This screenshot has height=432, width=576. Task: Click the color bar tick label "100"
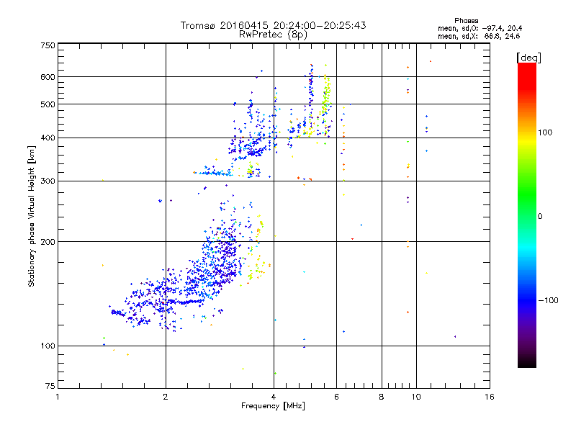(545, 132)
